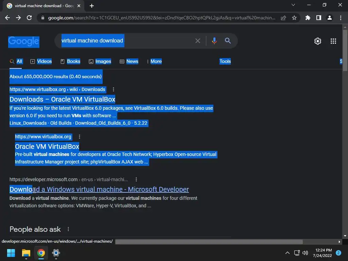Switch to Books results tab
Image resolution: width=348 pixels, height=261 pixels.
pos(71,62)
